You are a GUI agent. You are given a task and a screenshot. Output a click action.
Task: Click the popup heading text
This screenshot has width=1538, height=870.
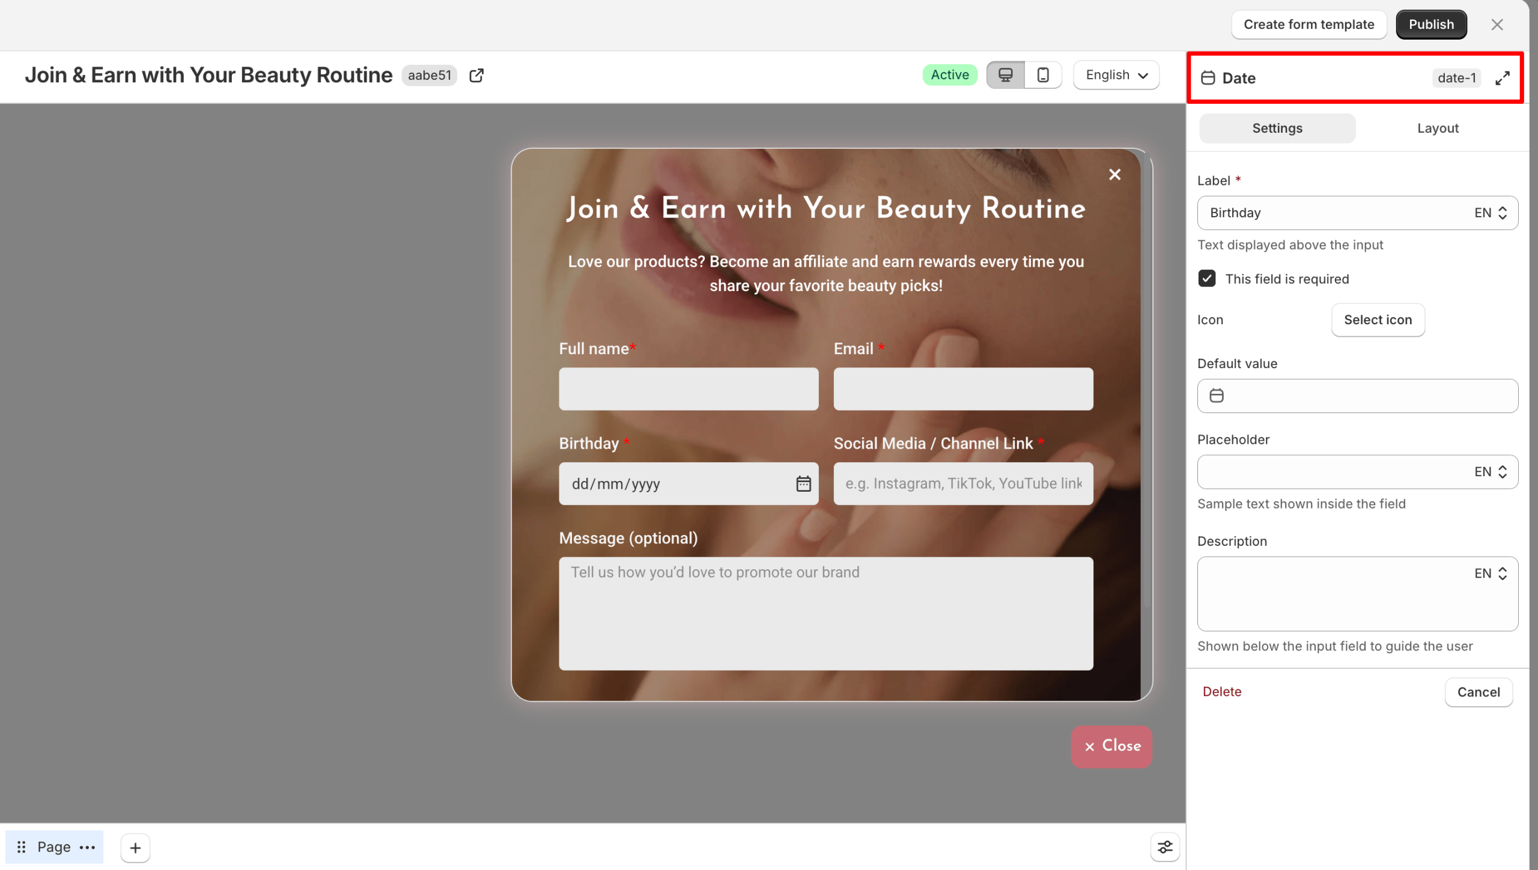pyautogui.click(x=826, y=209)
